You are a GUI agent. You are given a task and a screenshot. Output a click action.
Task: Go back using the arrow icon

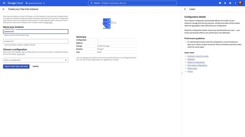click(3, 9)
